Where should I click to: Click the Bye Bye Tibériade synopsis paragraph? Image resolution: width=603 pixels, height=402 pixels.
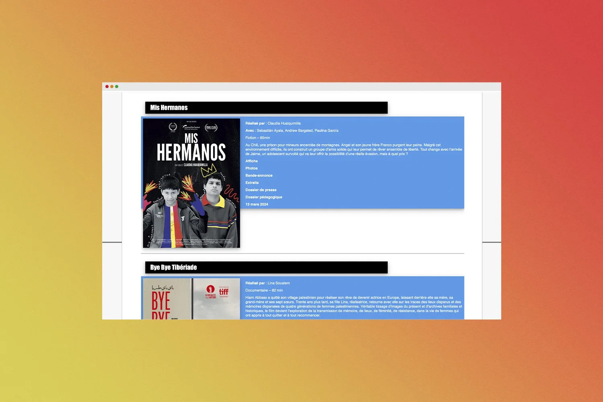click(x=354, y=306)
